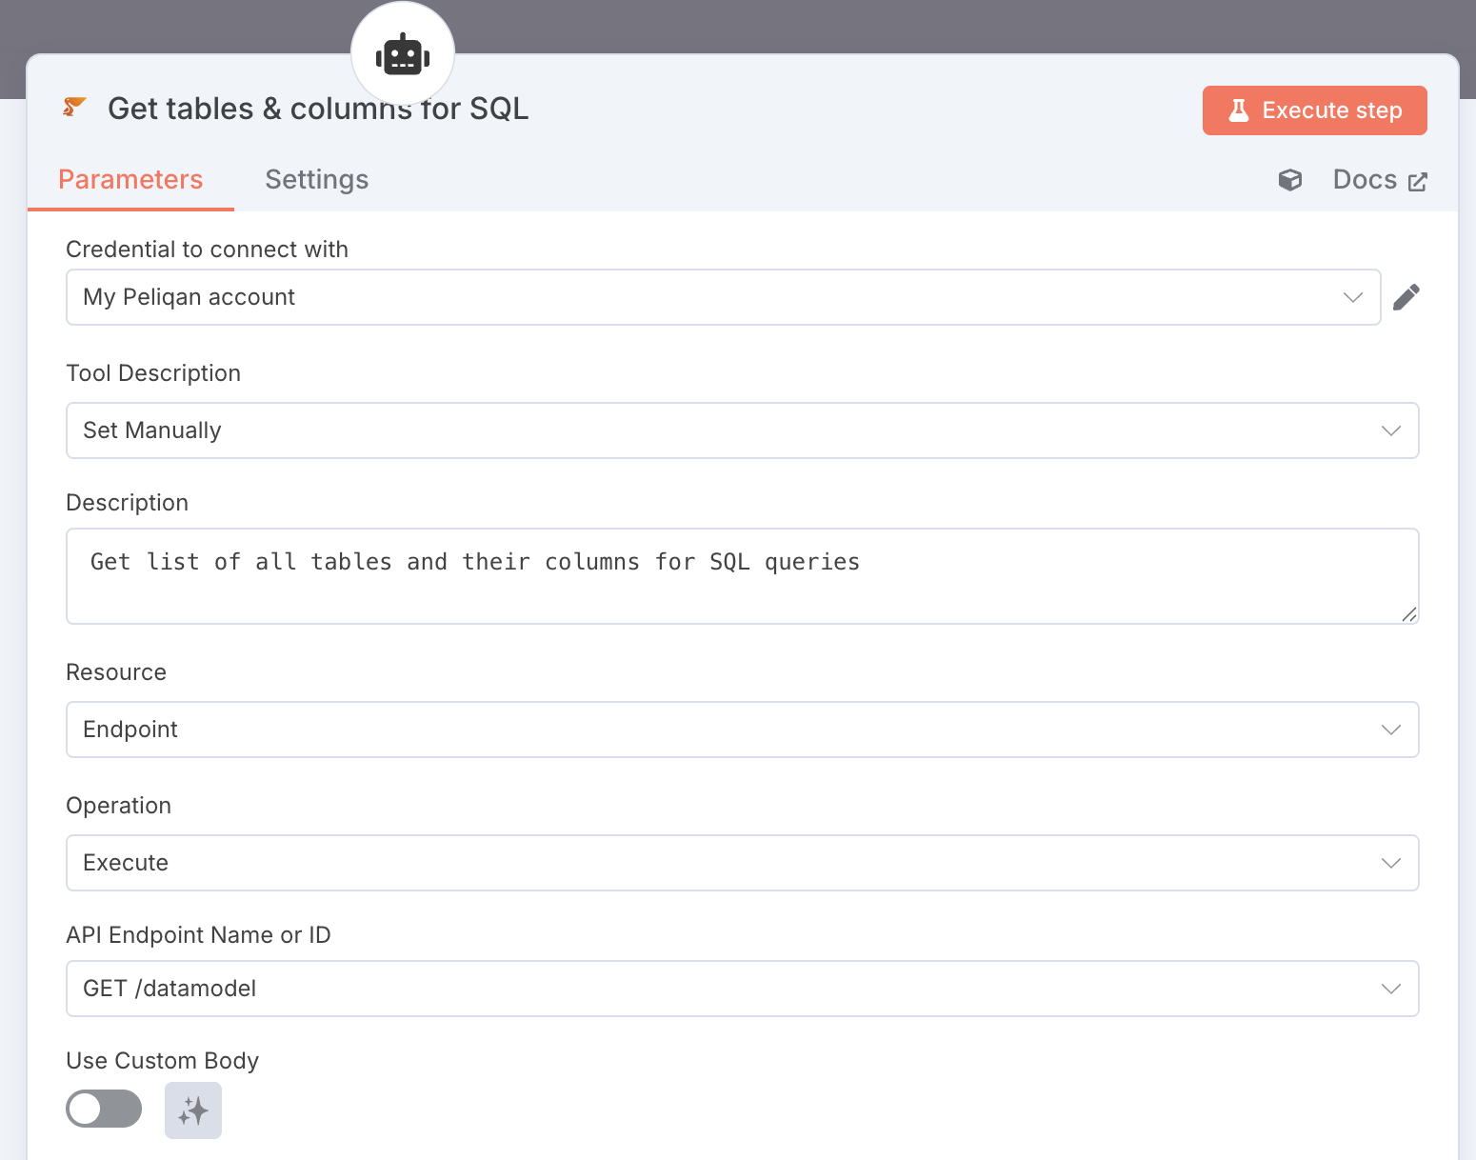Switch to the Settings tab
The height and width of the screenshot is (1160, 1476).
[317, 180]
